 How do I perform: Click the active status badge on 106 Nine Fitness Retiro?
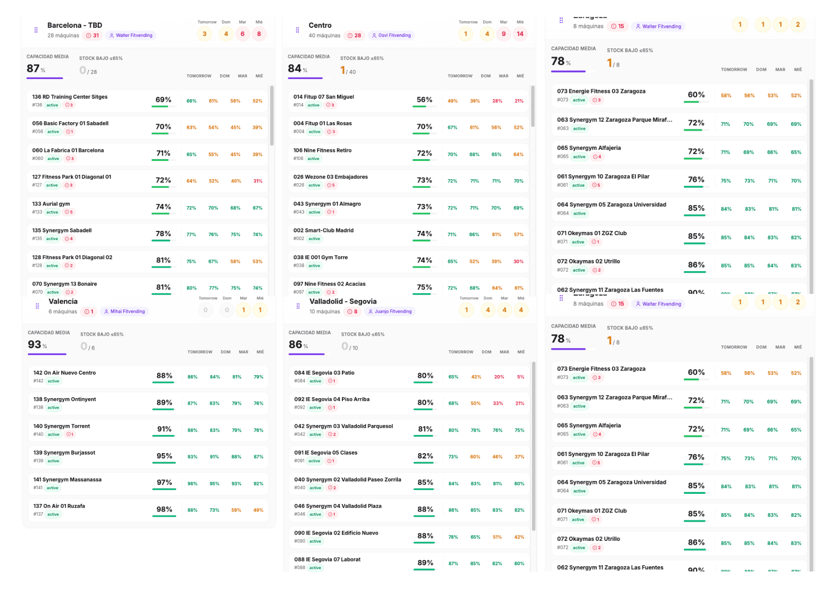314,159
